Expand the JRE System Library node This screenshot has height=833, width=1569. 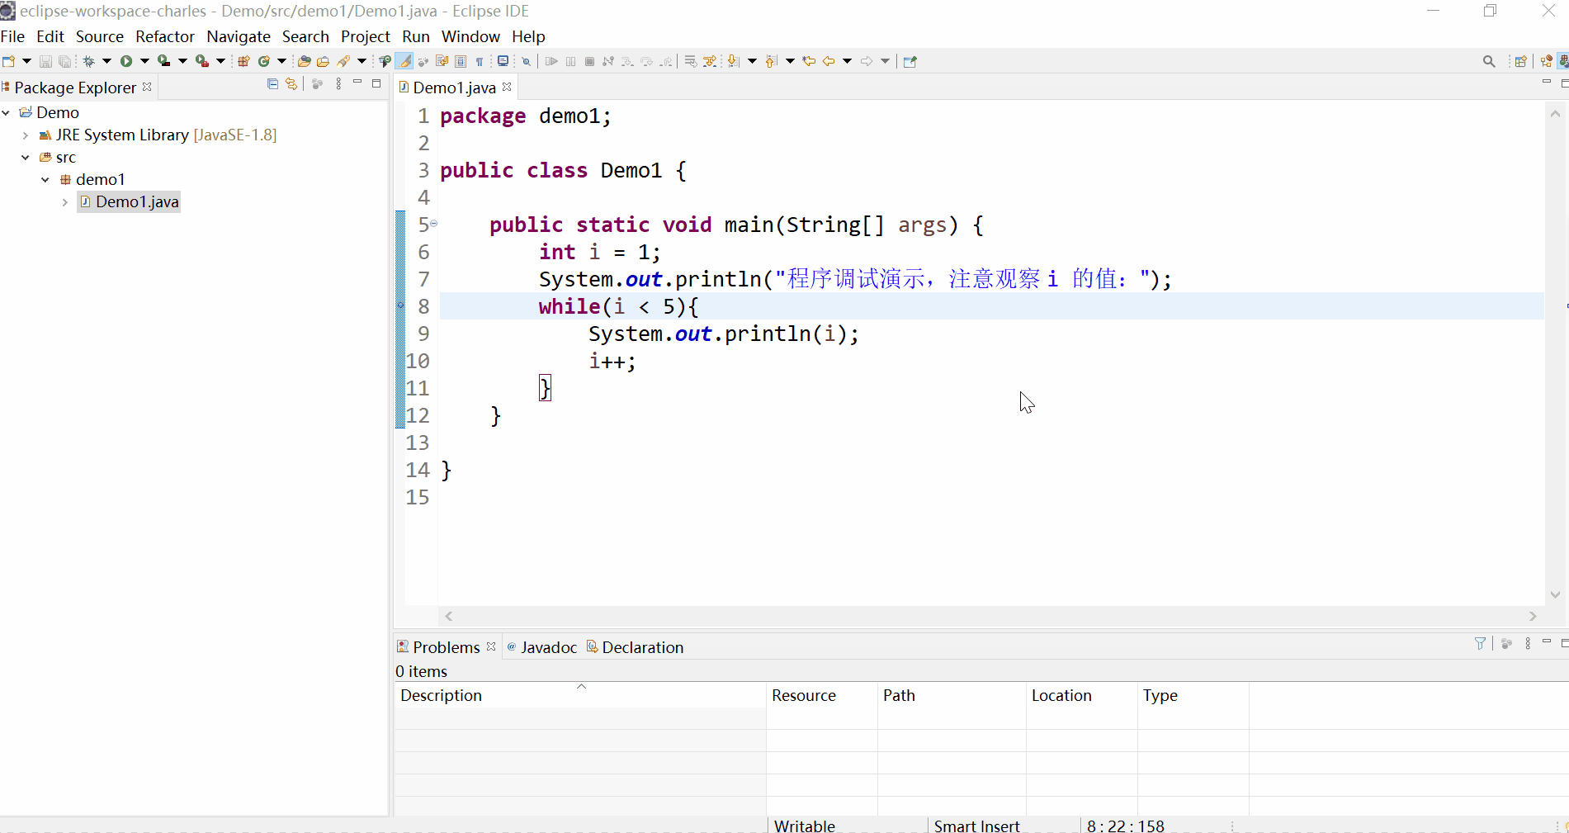point(26,135)
